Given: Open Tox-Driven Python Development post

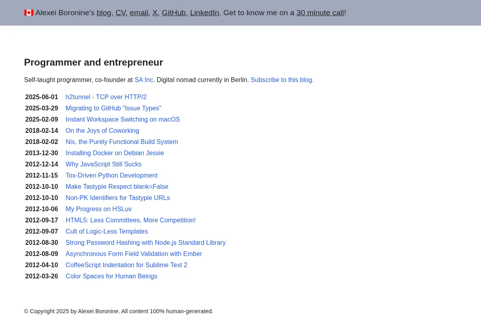Looking at the screenshot, I should pos(111,176).
